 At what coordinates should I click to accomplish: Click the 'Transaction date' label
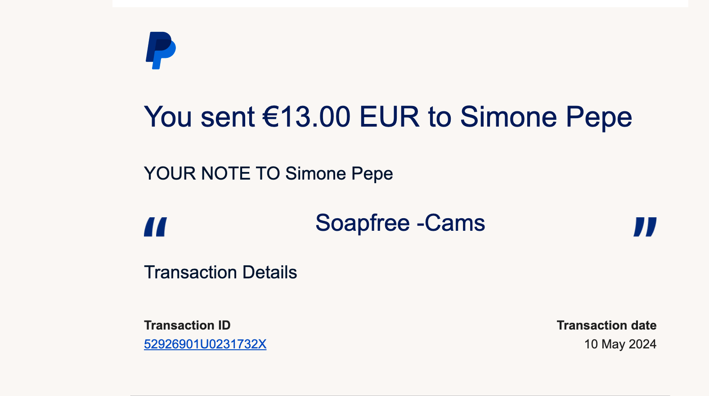coord(606,326)
